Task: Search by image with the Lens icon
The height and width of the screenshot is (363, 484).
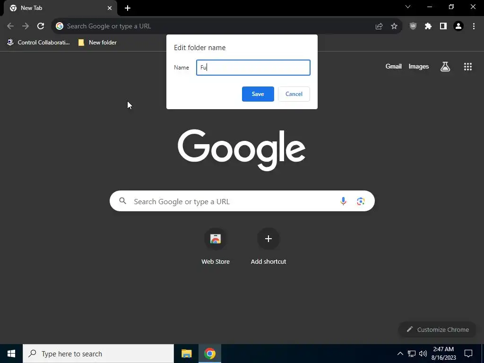Action: tap(361, 201)
